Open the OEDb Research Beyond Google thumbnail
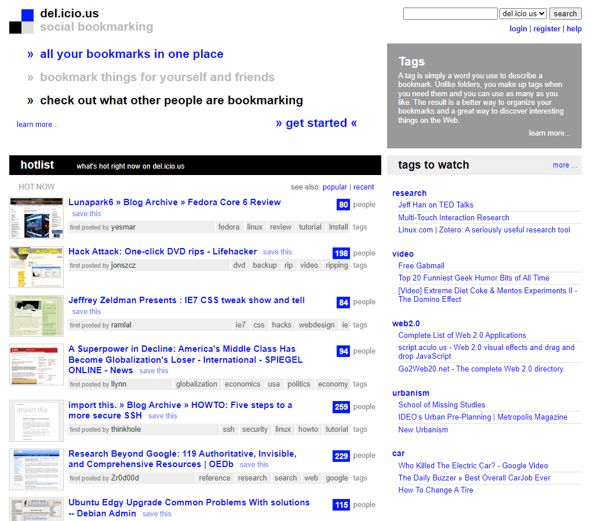Viewport: 591px width, 521px height. click(x=37, y=469)
